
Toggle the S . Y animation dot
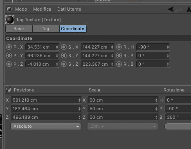tap(64, 56)
